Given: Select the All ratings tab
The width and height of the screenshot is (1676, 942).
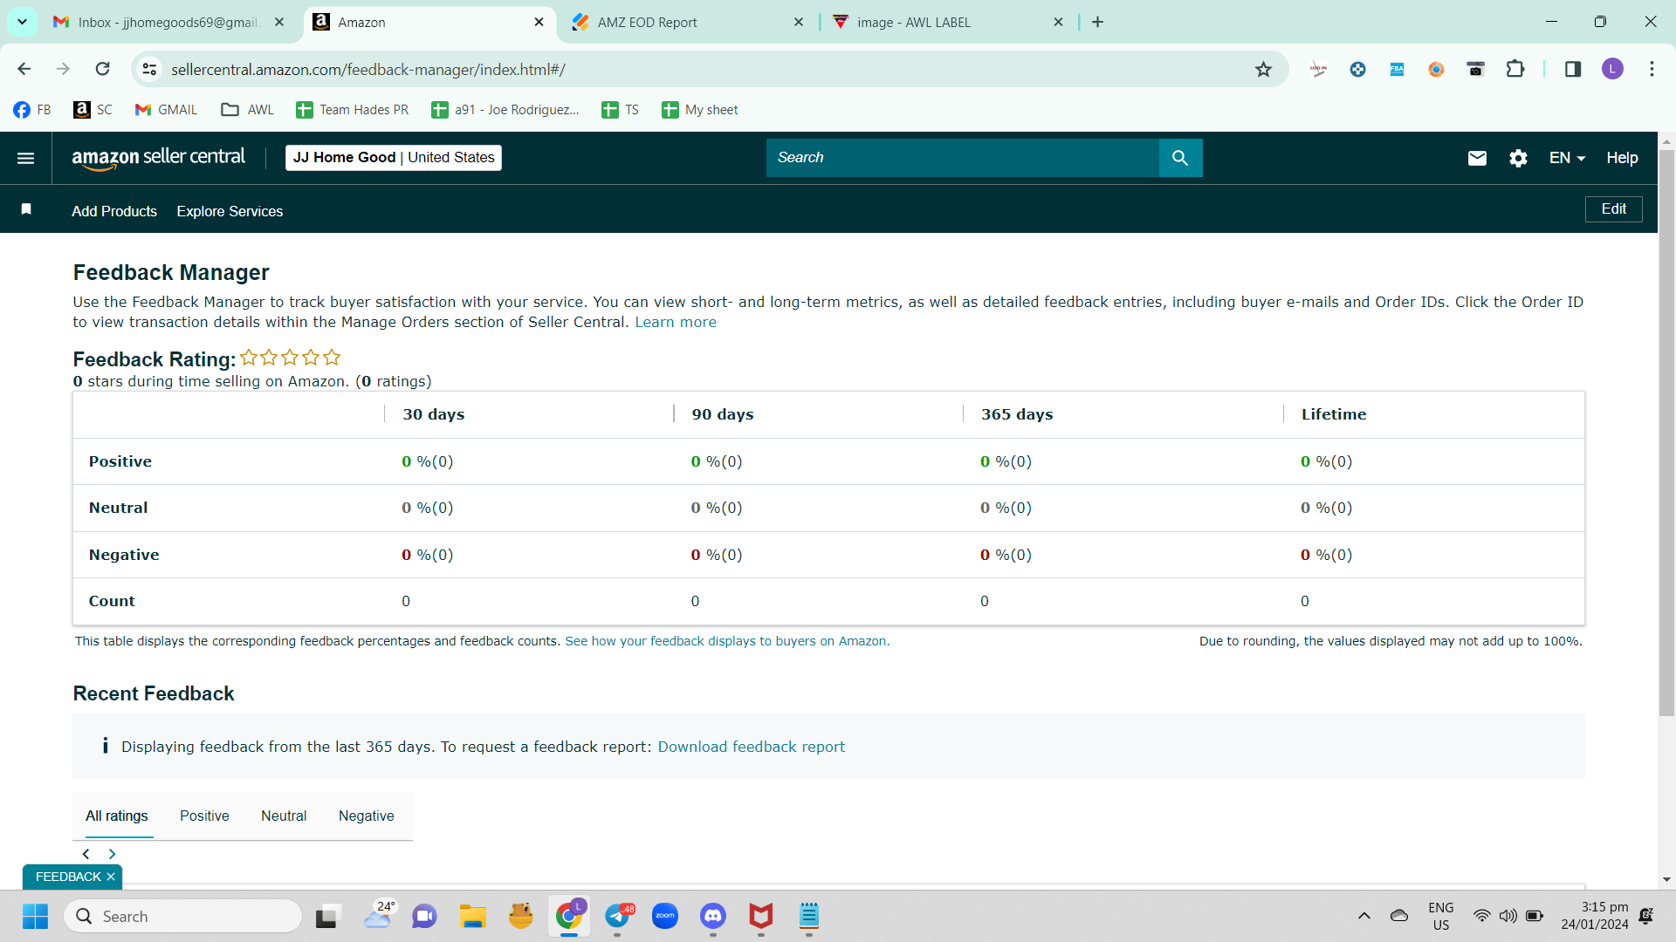Looking at the screenshot, I should (x=117, y=816).
